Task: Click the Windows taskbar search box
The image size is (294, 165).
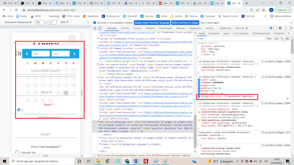Action: (x=42, y=161)
